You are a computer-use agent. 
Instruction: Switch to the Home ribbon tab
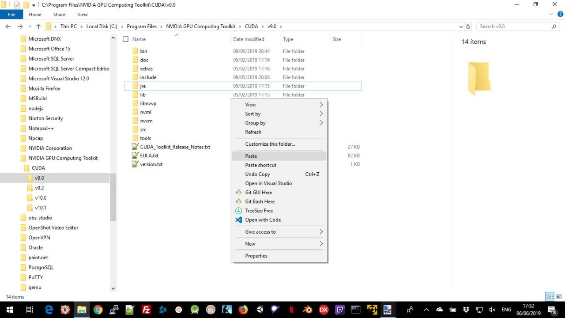click(35, 15)
